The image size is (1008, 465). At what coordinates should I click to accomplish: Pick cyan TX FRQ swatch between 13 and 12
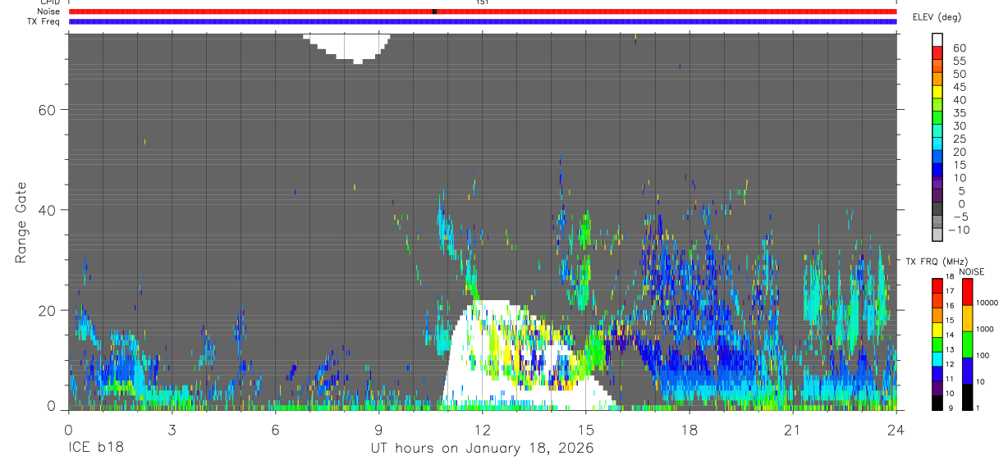[937, 358]
